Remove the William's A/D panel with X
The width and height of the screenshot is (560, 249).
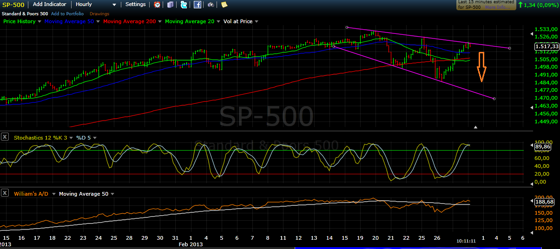click(5, 193)
